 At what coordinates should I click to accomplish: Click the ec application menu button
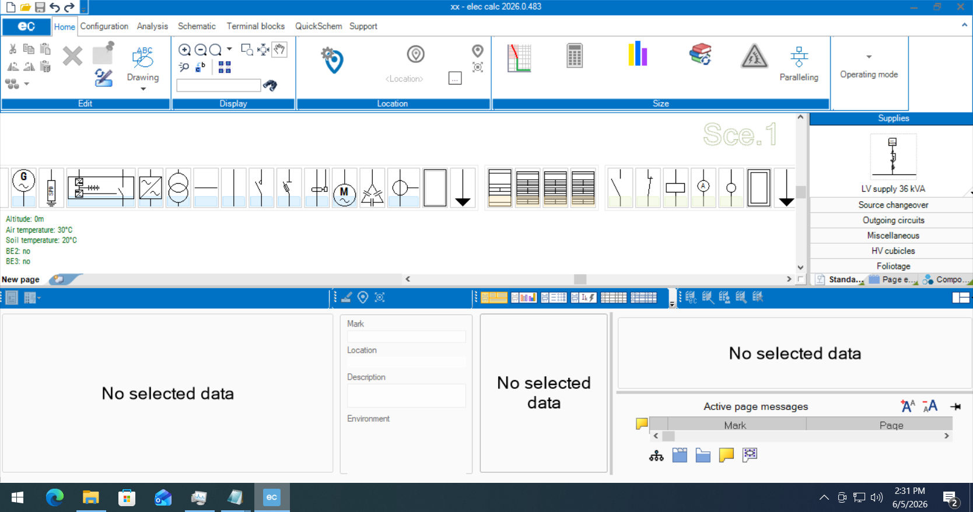[x=26, y=26]
